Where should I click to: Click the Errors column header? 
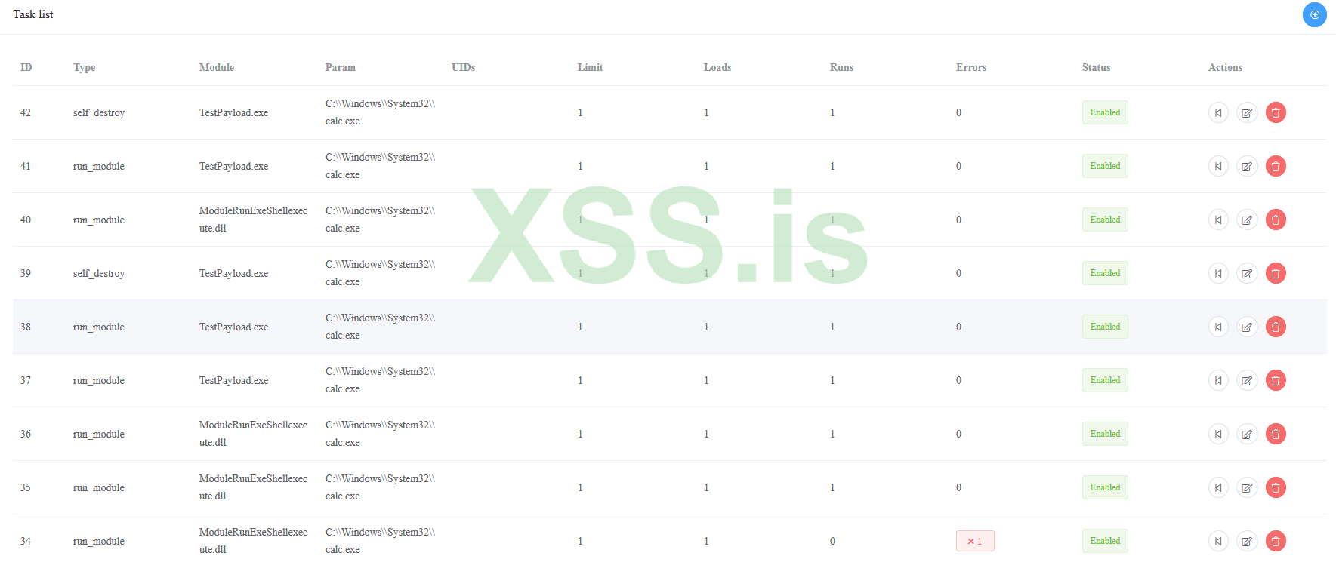(x=971, y=67)
